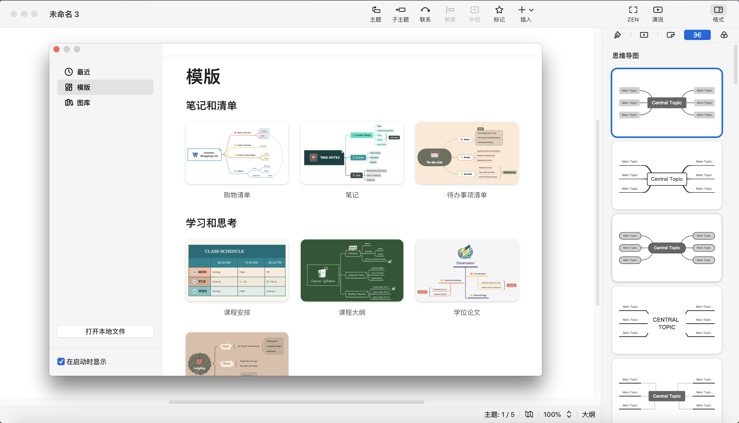Screen dimensions: 739x423
Task: Add a 标记 marker
Action: click(499, 14)
